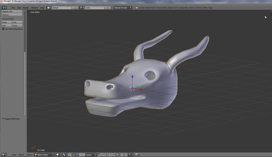The height and width of the screenshot is (157, 272).
Task: Click the screen layout browse icon
Action: point(49,7)
